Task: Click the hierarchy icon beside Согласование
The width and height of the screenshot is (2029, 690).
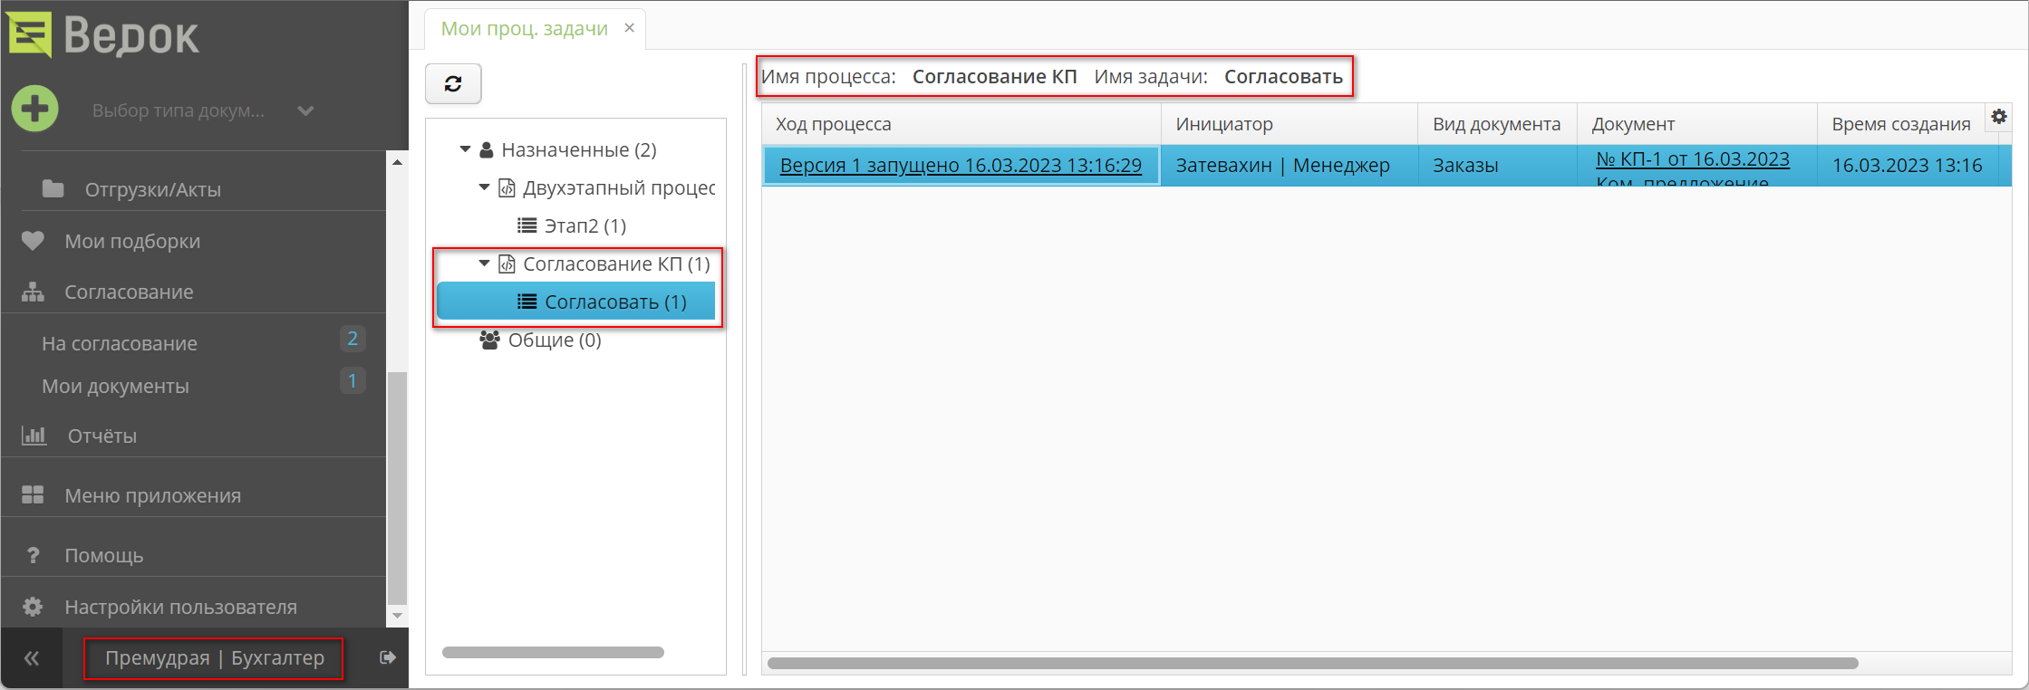Action: click(x=33, y=292)
